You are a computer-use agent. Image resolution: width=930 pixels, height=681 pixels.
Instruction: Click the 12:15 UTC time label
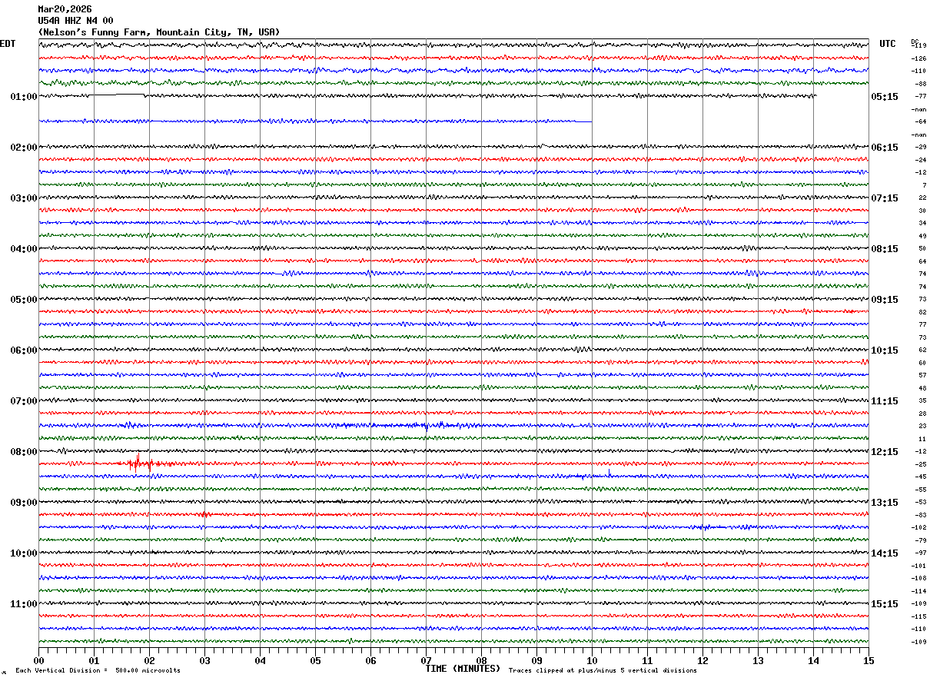pos(885,452)
